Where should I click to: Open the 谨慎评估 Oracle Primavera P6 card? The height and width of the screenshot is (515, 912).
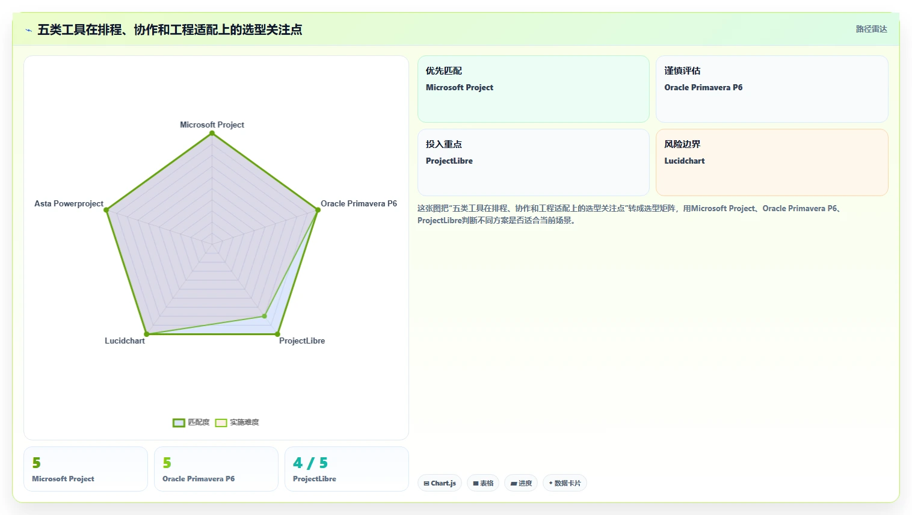click(x=772, y=89)
